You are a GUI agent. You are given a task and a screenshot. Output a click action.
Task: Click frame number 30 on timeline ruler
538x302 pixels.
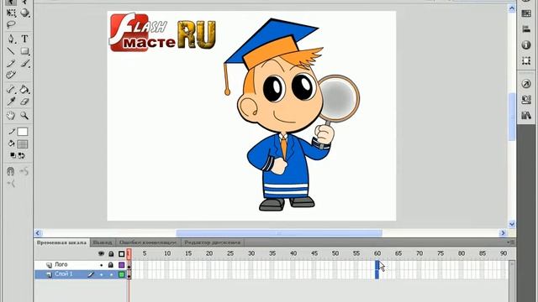251,253
